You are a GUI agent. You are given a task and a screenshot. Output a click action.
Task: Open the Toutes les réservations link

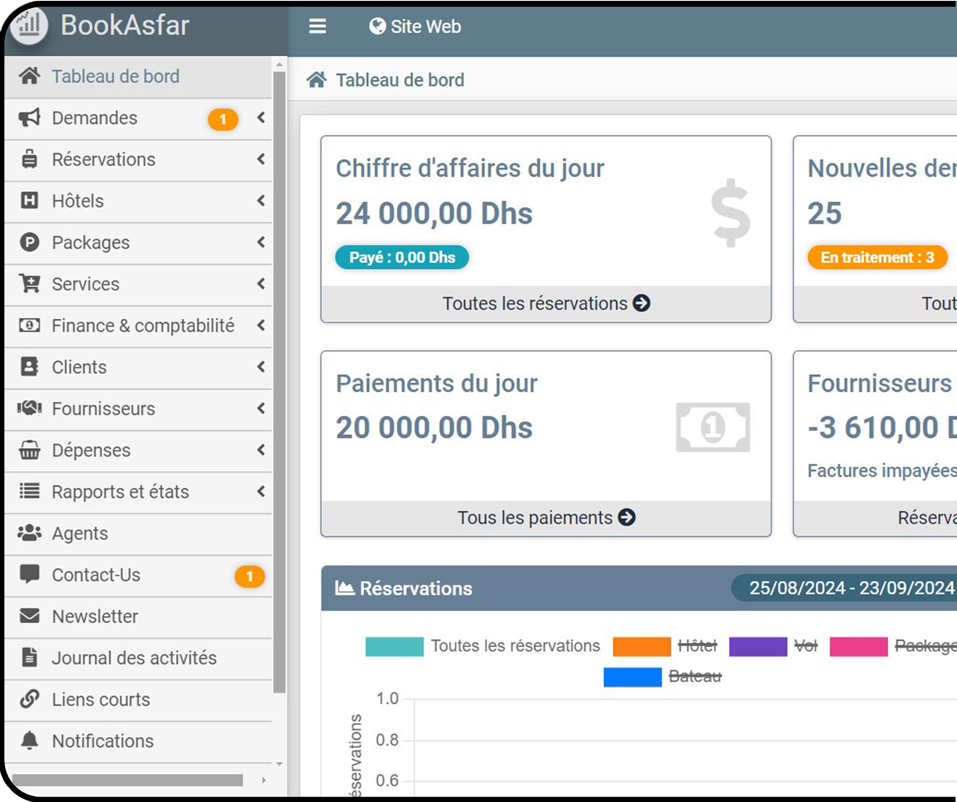[x=546, y=304]
